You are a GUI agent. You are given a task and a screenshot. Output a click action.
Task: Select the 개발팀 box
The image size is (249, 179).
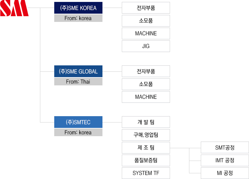pos(146,122)
